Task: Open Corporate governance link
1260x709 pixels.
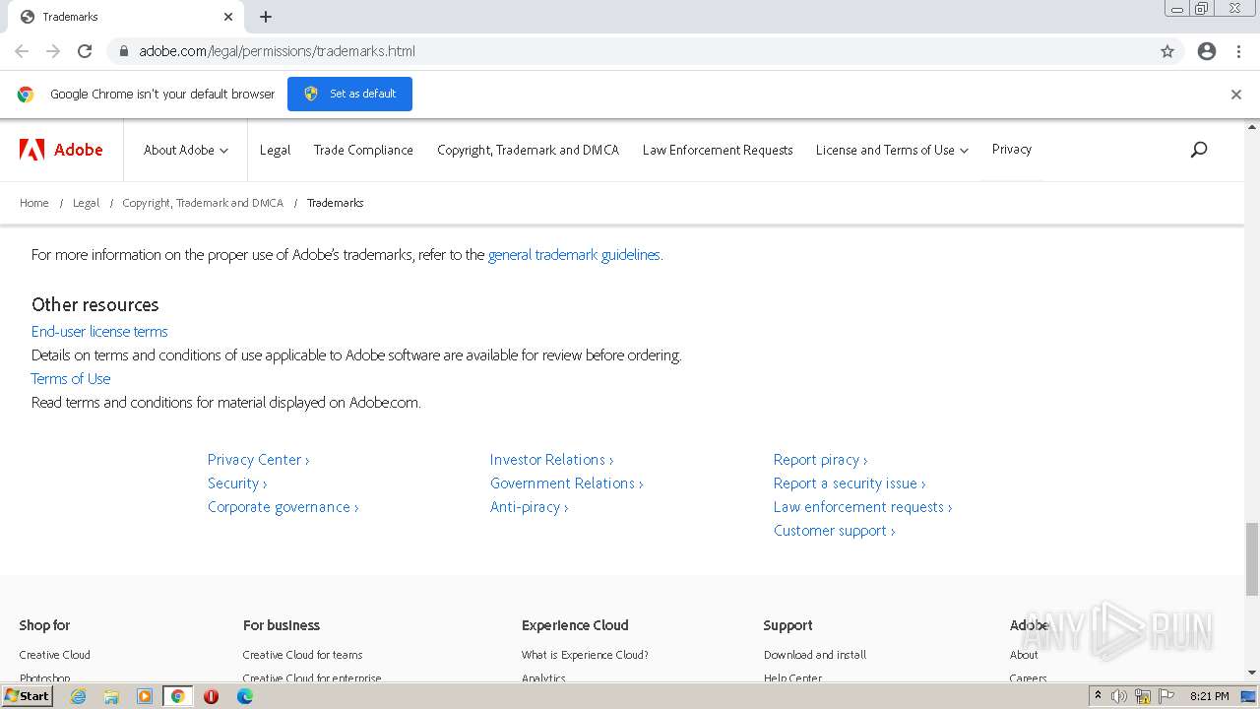Action: coord(283,507)
